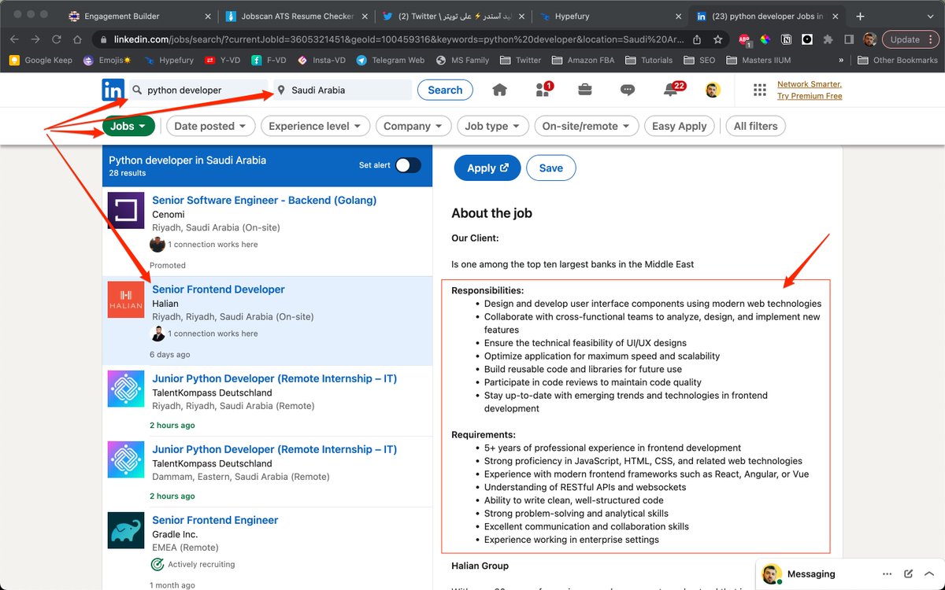
Task: Click the Saudi Arabia location field
Action: coord(342,90)
